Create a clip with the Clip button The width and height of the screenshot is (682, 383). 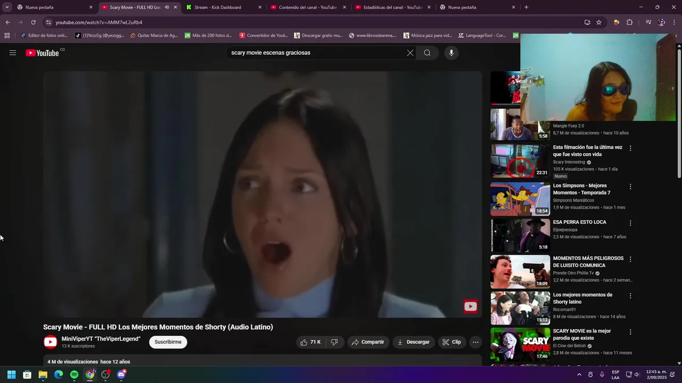tap(451, 342)
